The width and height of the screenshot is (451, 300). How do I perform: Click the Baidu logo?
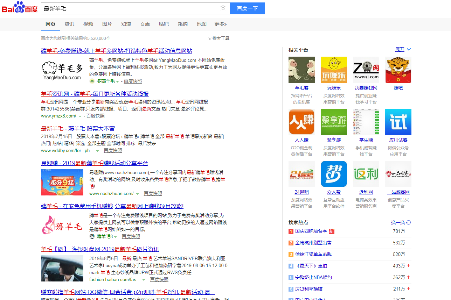(20, 8)
